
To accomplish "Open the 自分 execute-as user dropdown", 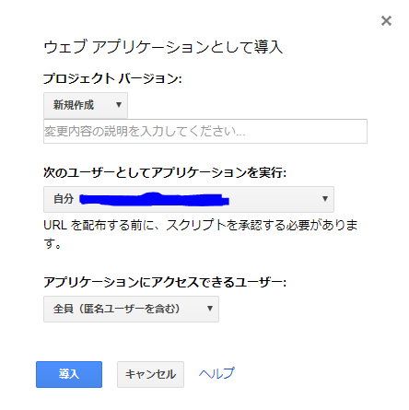I will click(x=189, y=199).
